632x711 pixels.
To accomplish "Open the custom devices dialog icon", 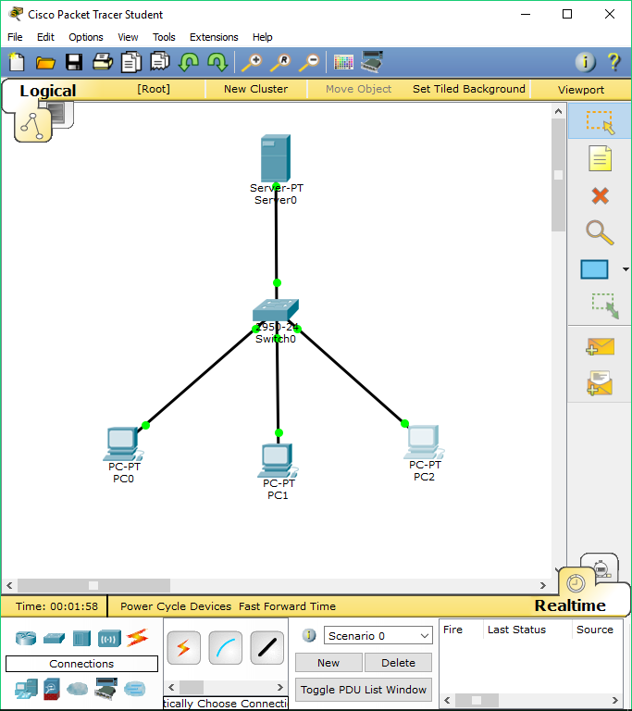I will tap(372, 62).
